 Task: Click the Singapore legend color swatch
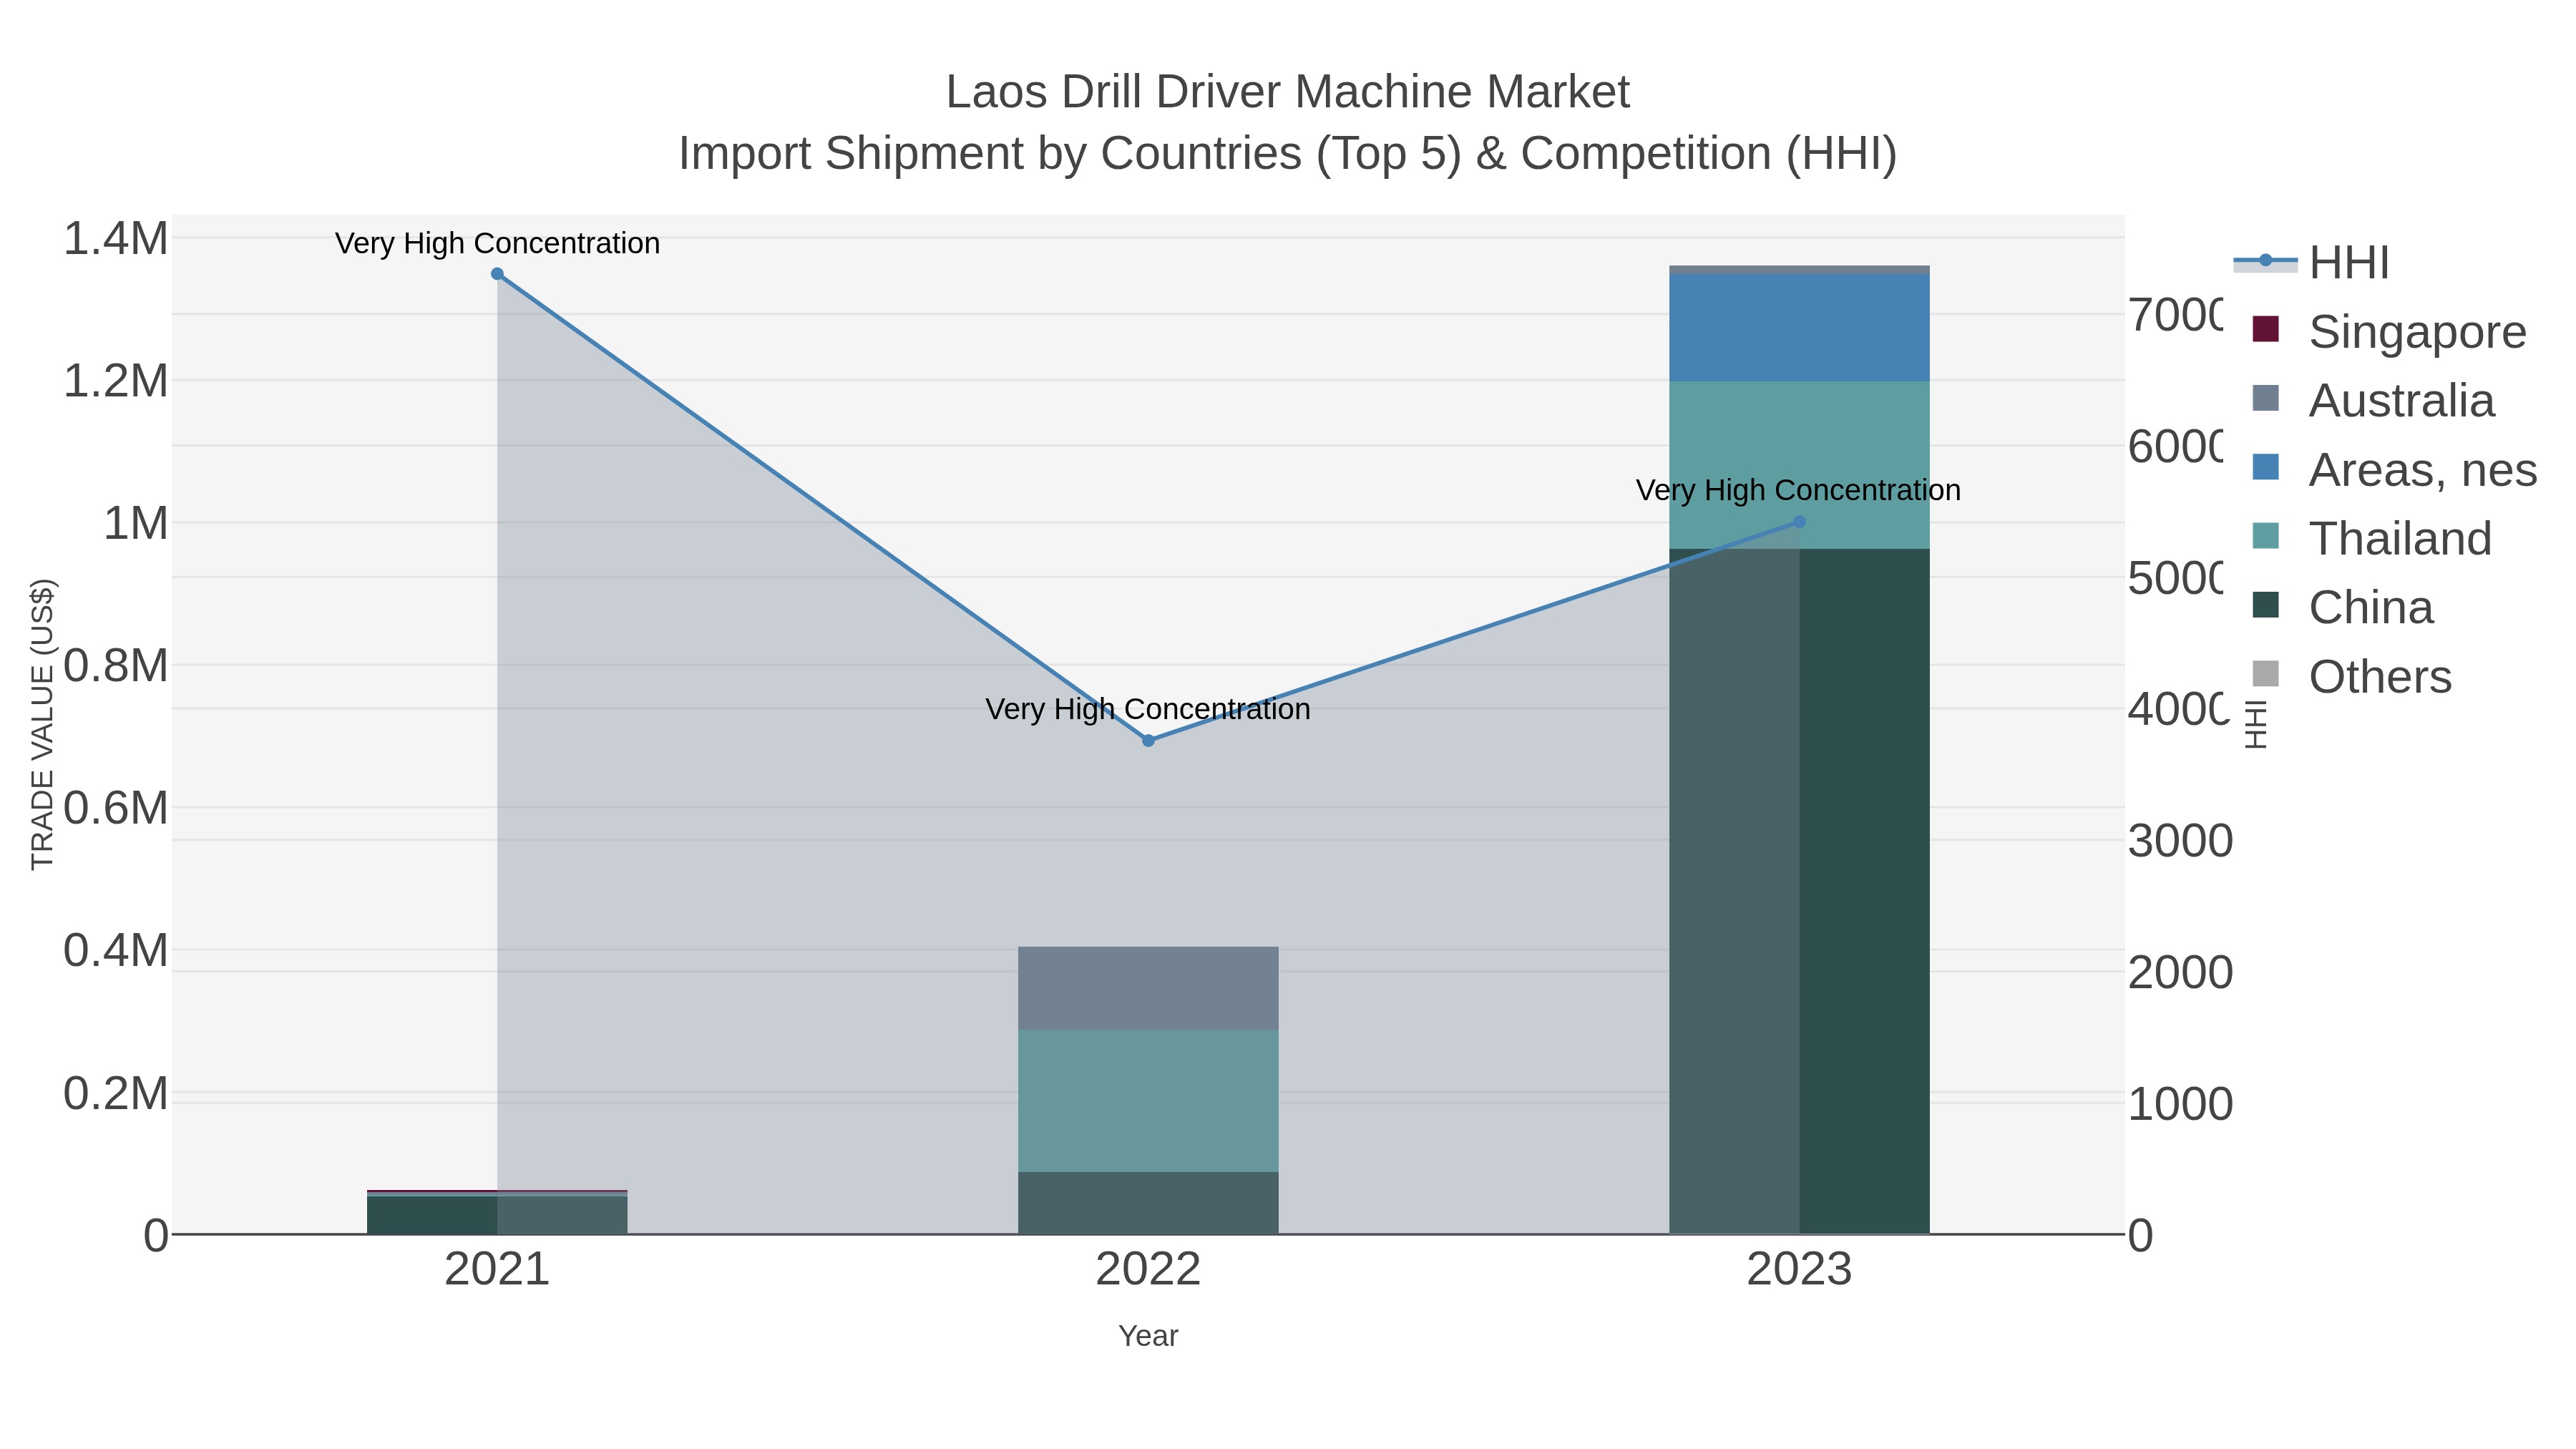(x=2265, y=329)
